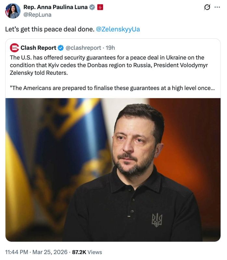This screenshot has width=227, height=260.
Task: Select the "Let's get this peace deal done" text
Action: [x=49, y=29]
